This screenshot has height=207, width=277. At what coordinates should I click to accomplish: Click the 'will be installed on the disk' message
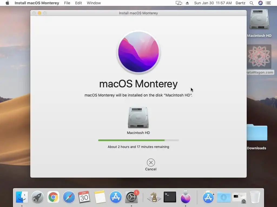pos(138,95)
